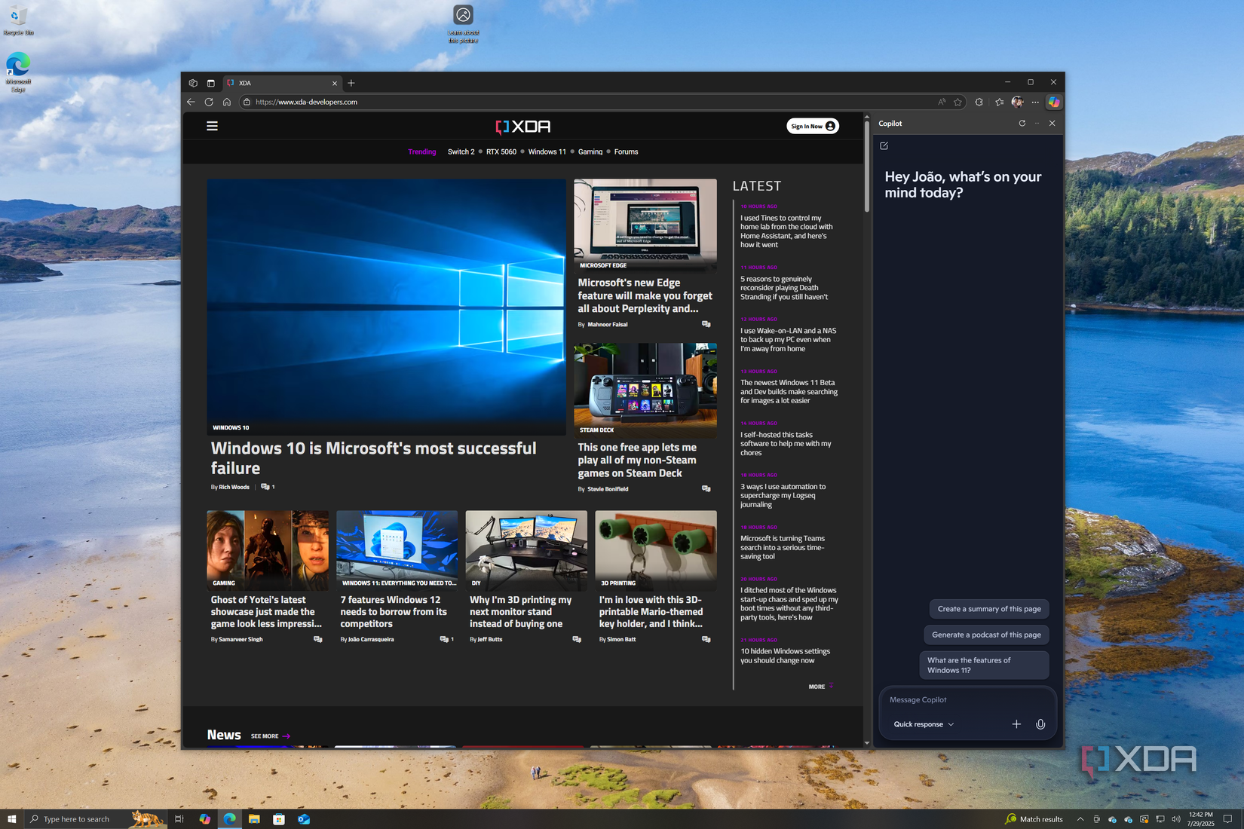Open the browser settings ellipsis menu

[1035, 102]
